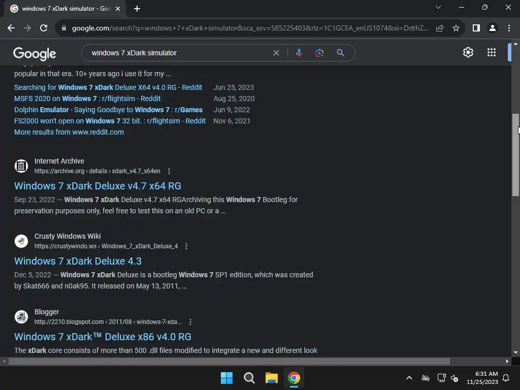The width and height of the screenshot is (520, 390).
Task: Open Dolphin Emulator Saying Goodbye link
Action: click(109, 110)
